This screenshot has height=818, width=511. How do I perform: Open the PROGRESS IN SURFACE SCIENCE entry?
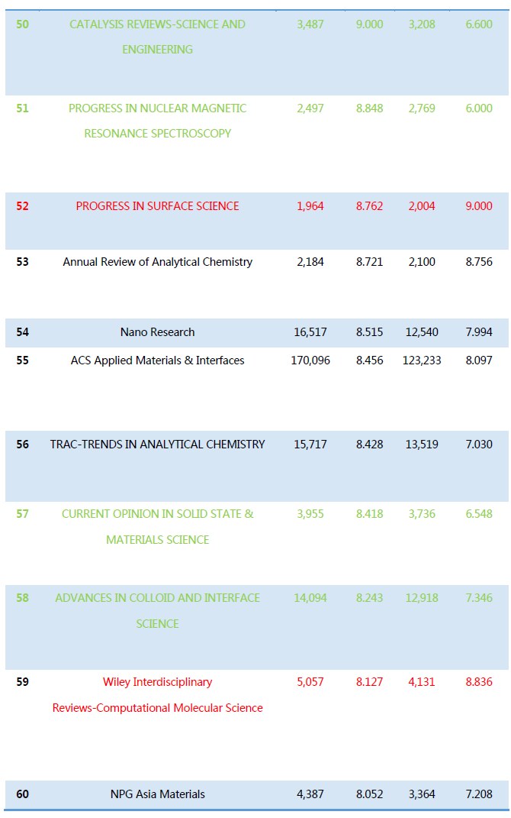point(157,206)
